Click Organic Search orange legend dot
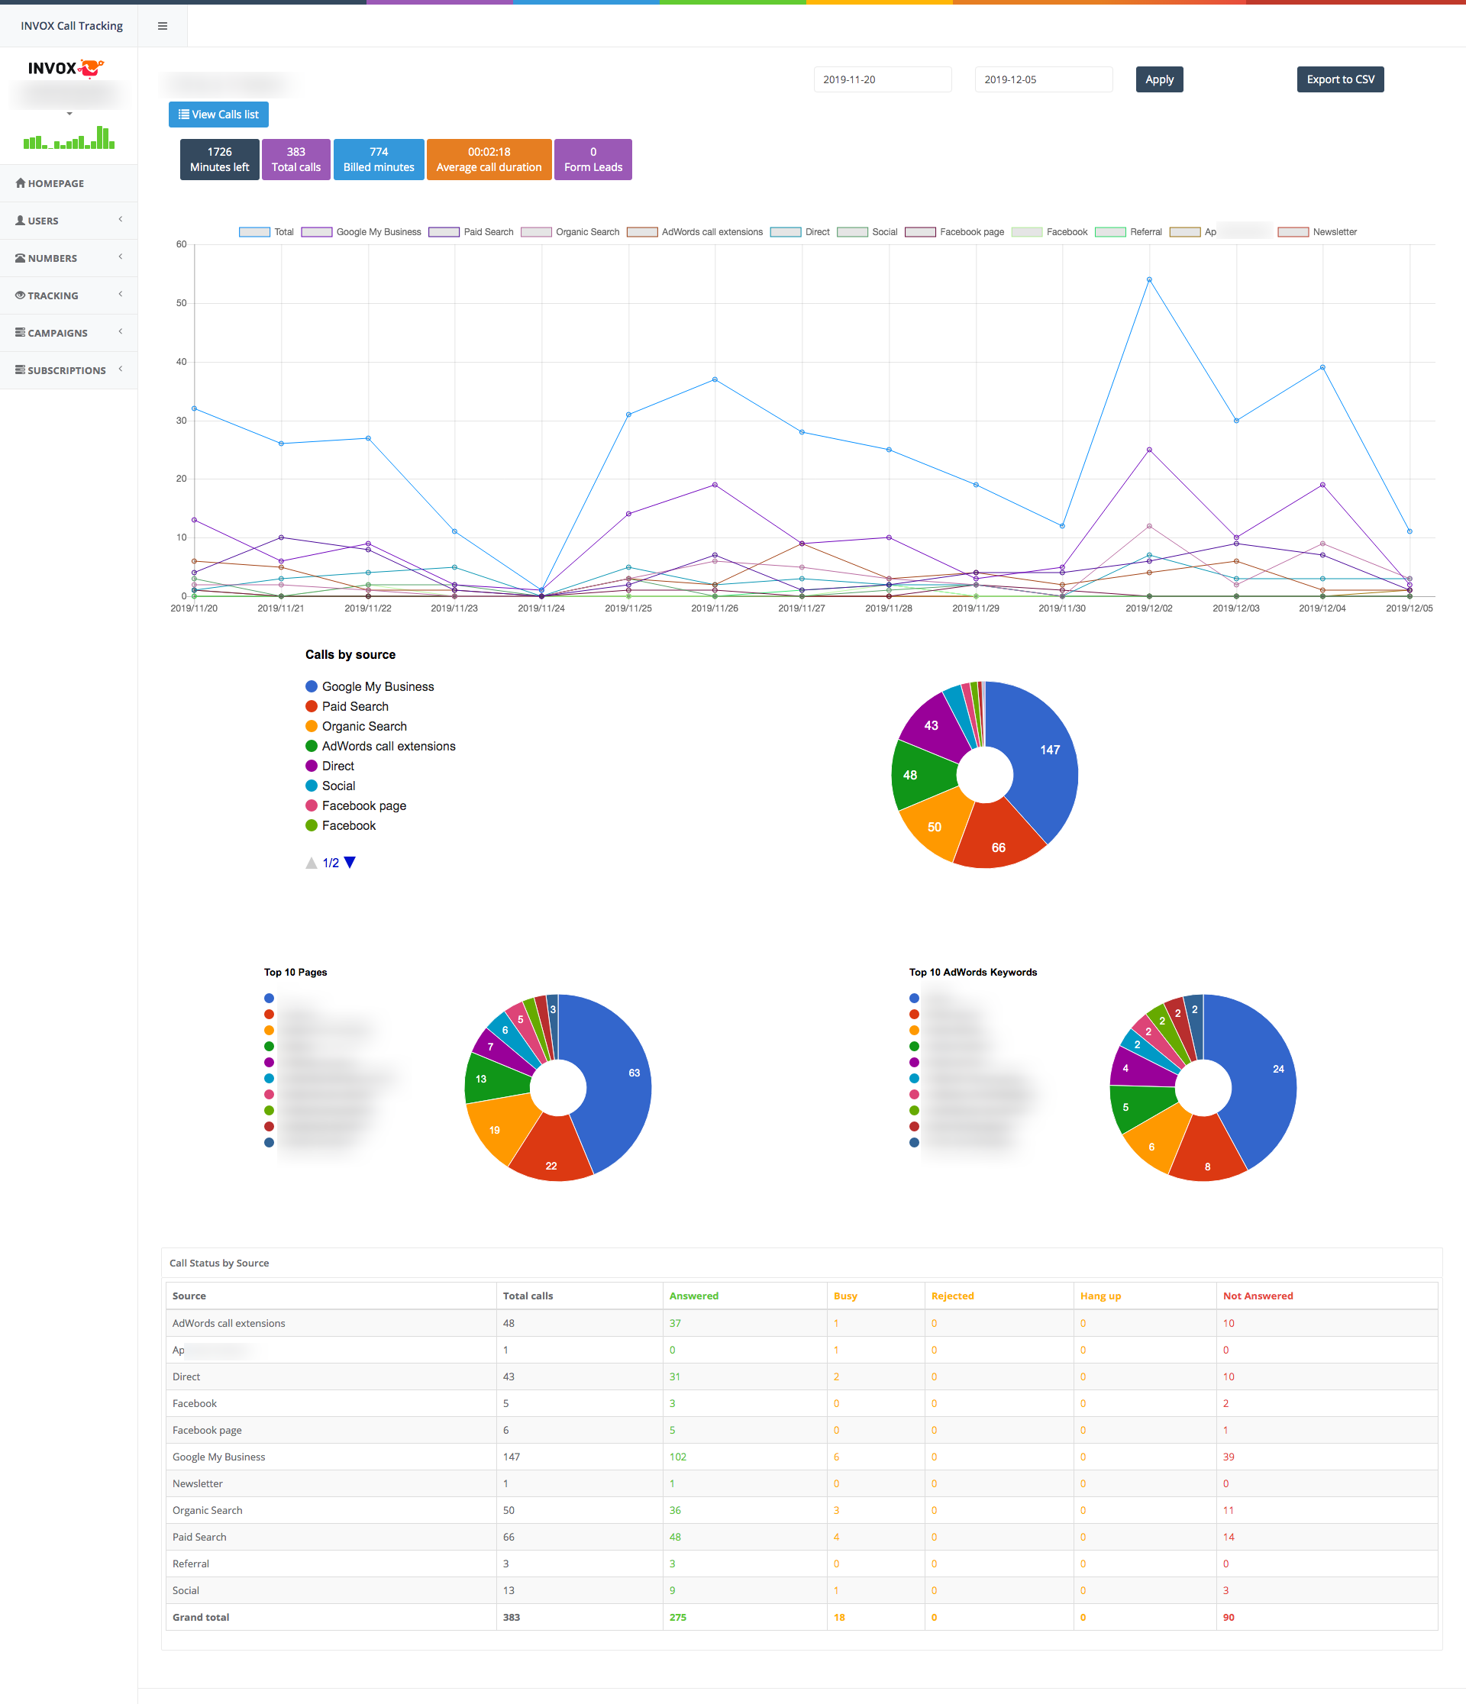This screenshot has height=1704, width=1466. (311, 726)
